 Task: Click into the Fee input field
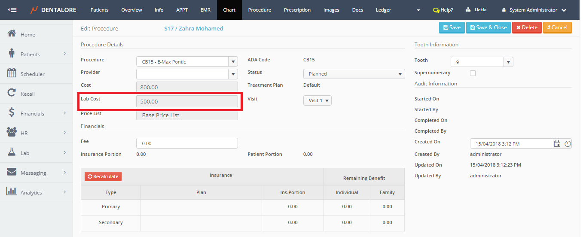[187, 143]
